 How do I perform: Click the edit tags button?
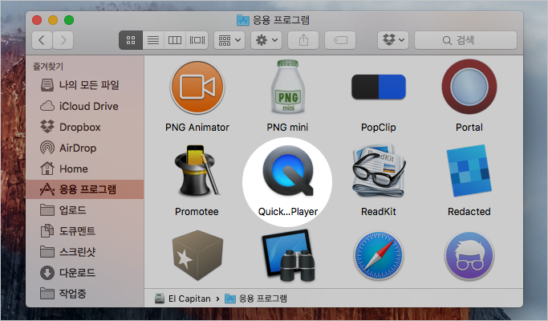[340, 40]
